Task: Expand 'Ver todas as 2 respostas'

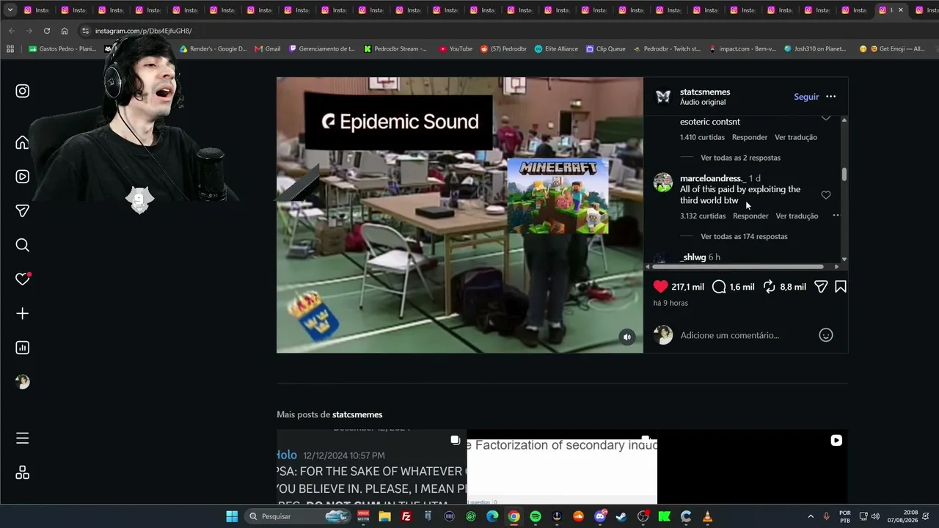Action: pyautogui.click(x=740, y=158)
